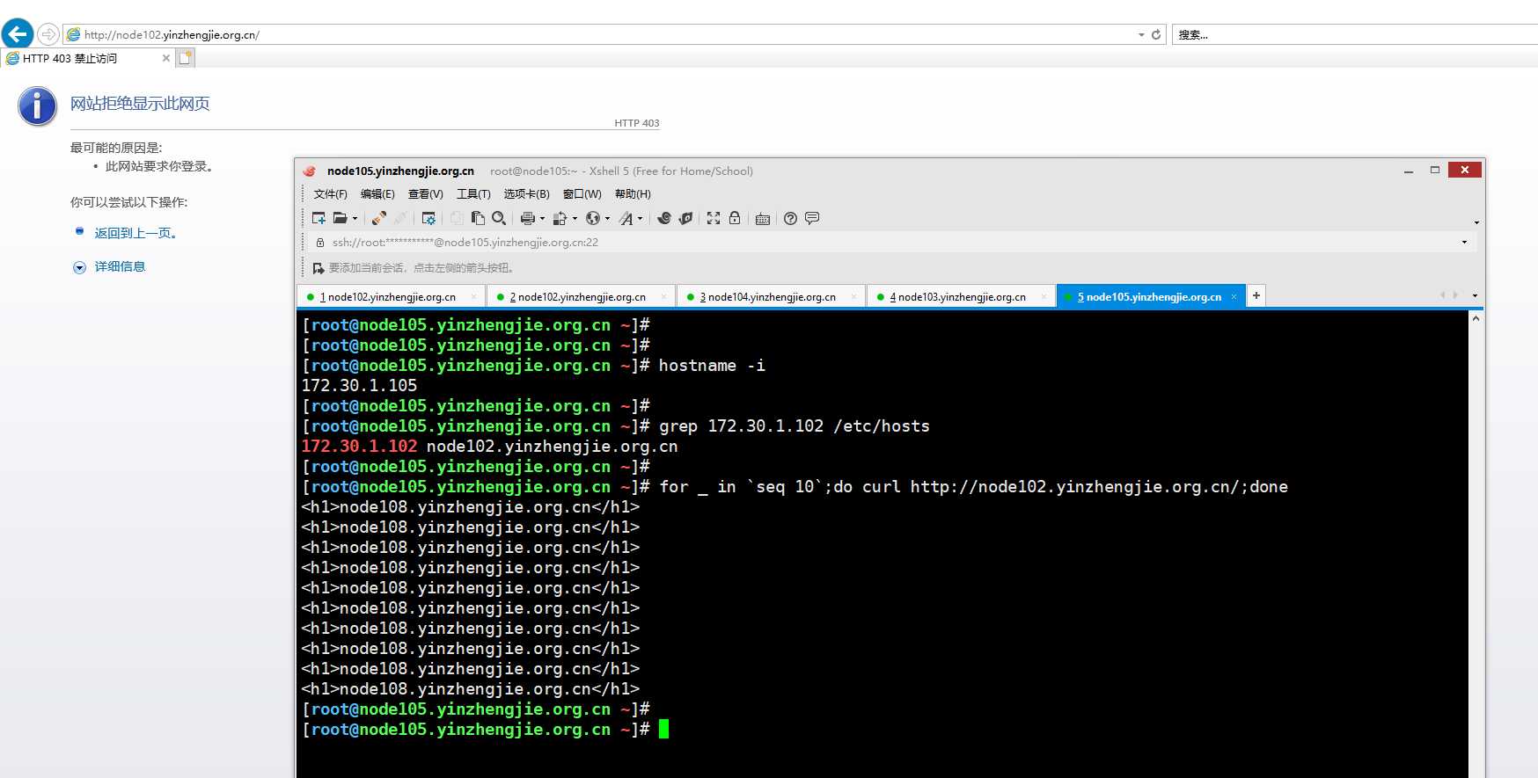Click the tab scroll left arrow
Image resolution: width=1538 pixels, height=778 pixels.
pos(1443,295)
